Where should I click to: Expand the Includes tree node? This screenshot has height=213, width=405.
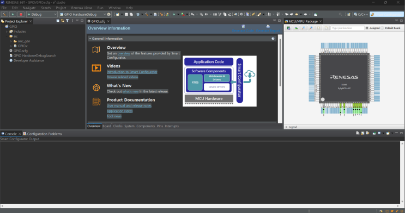7,32
